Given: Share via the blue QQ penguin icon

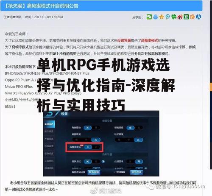Looking at the screenshot, I should click(x=155, y=17).
